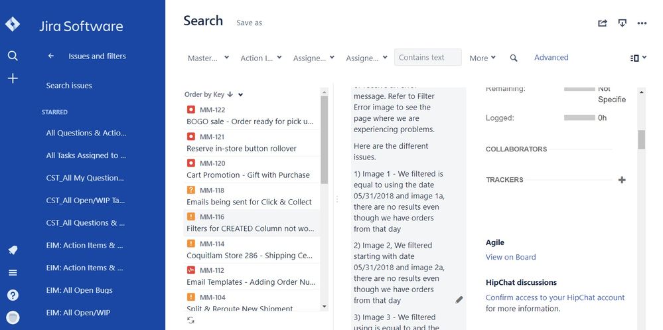663x330 pixels.
Task: Open the EIM: All Open/WIP filter
Action: (78, 313)
